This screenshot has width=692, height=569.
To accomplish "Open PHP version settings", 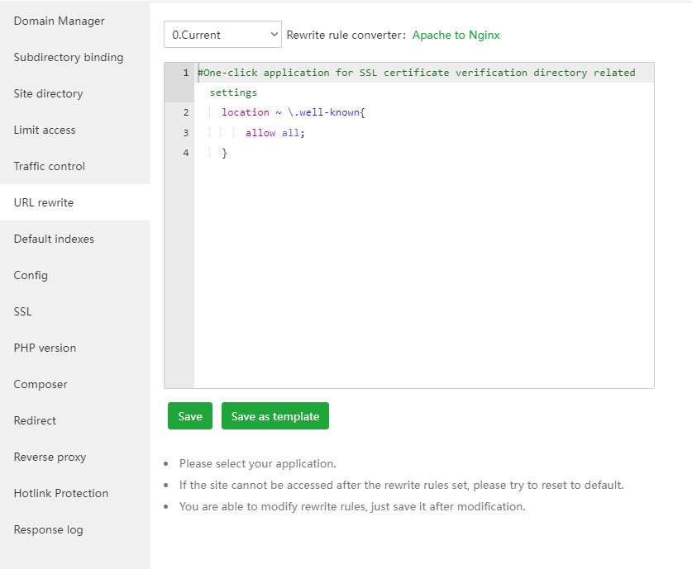I will (x=45, y=348).
